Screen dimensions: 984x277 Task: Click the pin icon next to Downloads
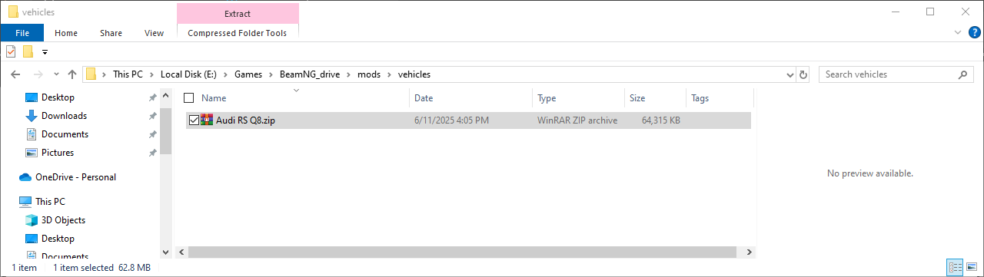[152, 116]
